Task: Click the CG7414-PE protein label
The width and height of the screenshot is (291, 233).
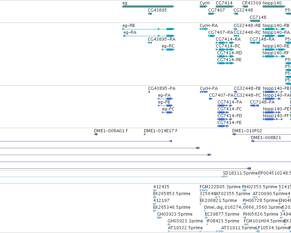Action: pos(229,123)
